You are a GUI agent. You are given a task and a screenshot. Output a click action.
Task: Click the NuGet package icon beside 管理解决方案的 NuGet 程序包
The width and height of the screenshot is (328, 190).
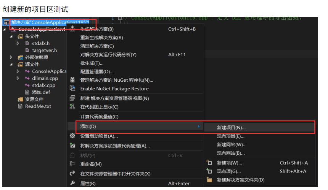pos(72,80)
